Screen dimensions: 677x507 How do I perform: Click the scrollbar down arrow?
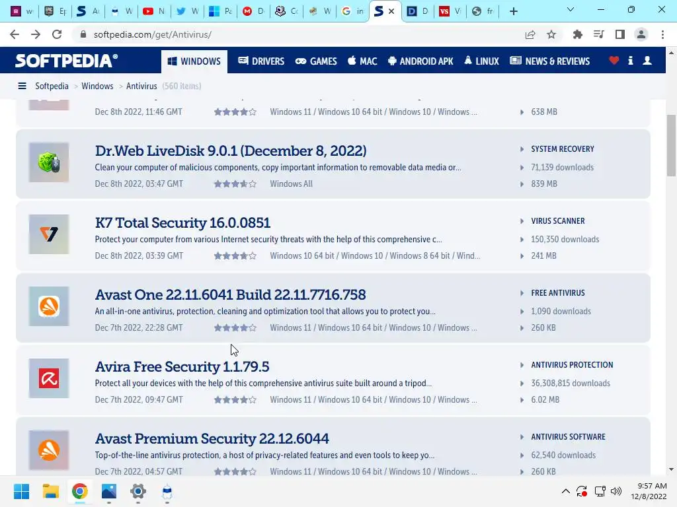click(x=671, y=469)
